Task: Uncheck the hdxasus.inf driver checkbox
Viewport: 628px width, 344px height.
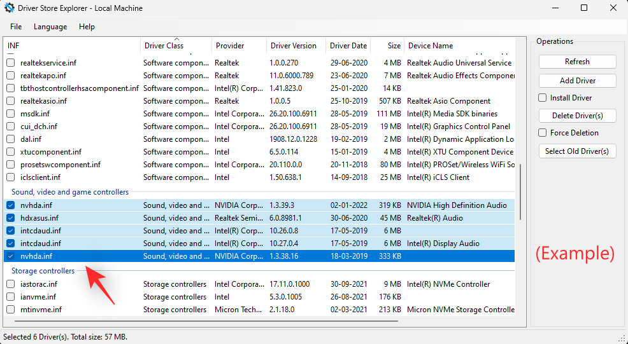Action: (11, 218)
